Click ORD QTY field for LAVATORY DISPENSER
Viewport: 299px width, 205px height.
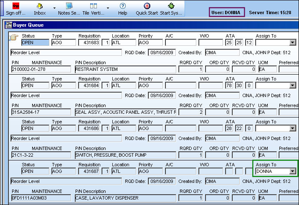coord(217,198)
